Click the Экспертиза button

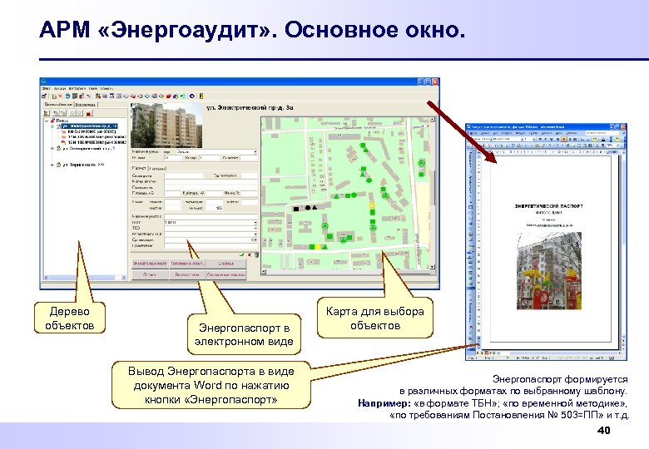click(187, 274)
